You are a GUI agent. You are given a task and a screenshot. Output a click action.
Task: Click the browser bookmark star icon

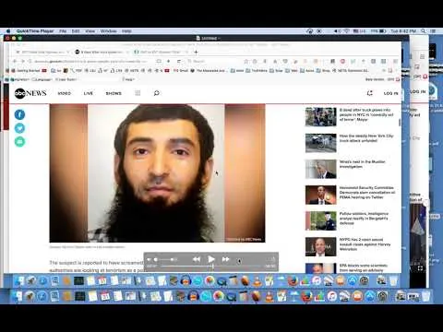pyautogui.click(x=245, y=61)
